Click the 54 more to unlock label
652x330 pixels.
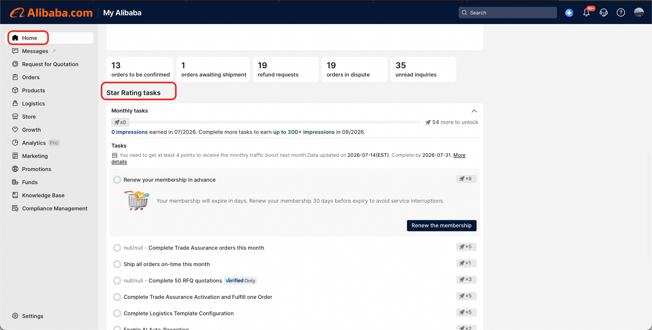pos(452,122)
